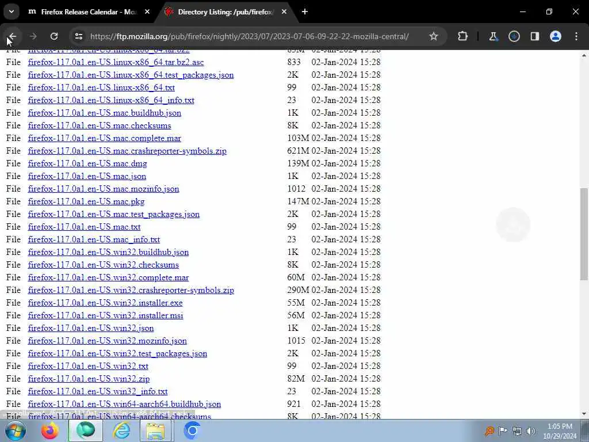Screen dimensions: 589x442
Task: Open mac.buildhub.json link
Action: coord(105,113)
